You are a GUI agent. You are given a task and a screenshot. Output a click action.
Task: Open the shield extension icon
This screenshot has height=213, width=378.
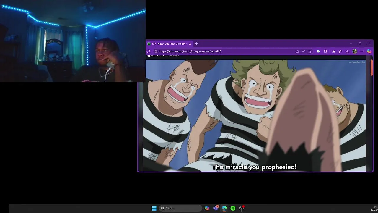[x=318, y=51]
